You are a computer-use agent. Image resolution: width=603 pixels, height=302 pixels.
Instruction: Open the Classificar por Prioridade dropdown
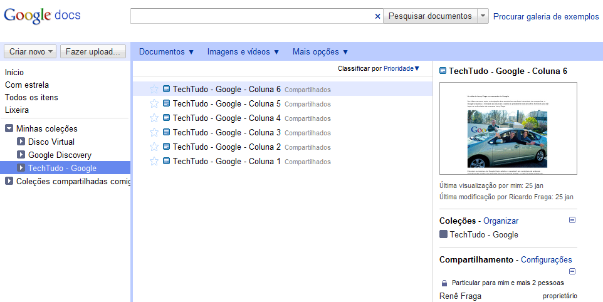(378, 68)
